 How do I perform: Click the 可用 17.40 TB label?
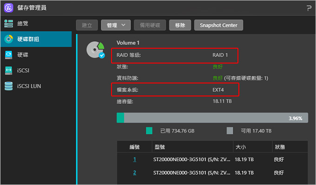256,131
